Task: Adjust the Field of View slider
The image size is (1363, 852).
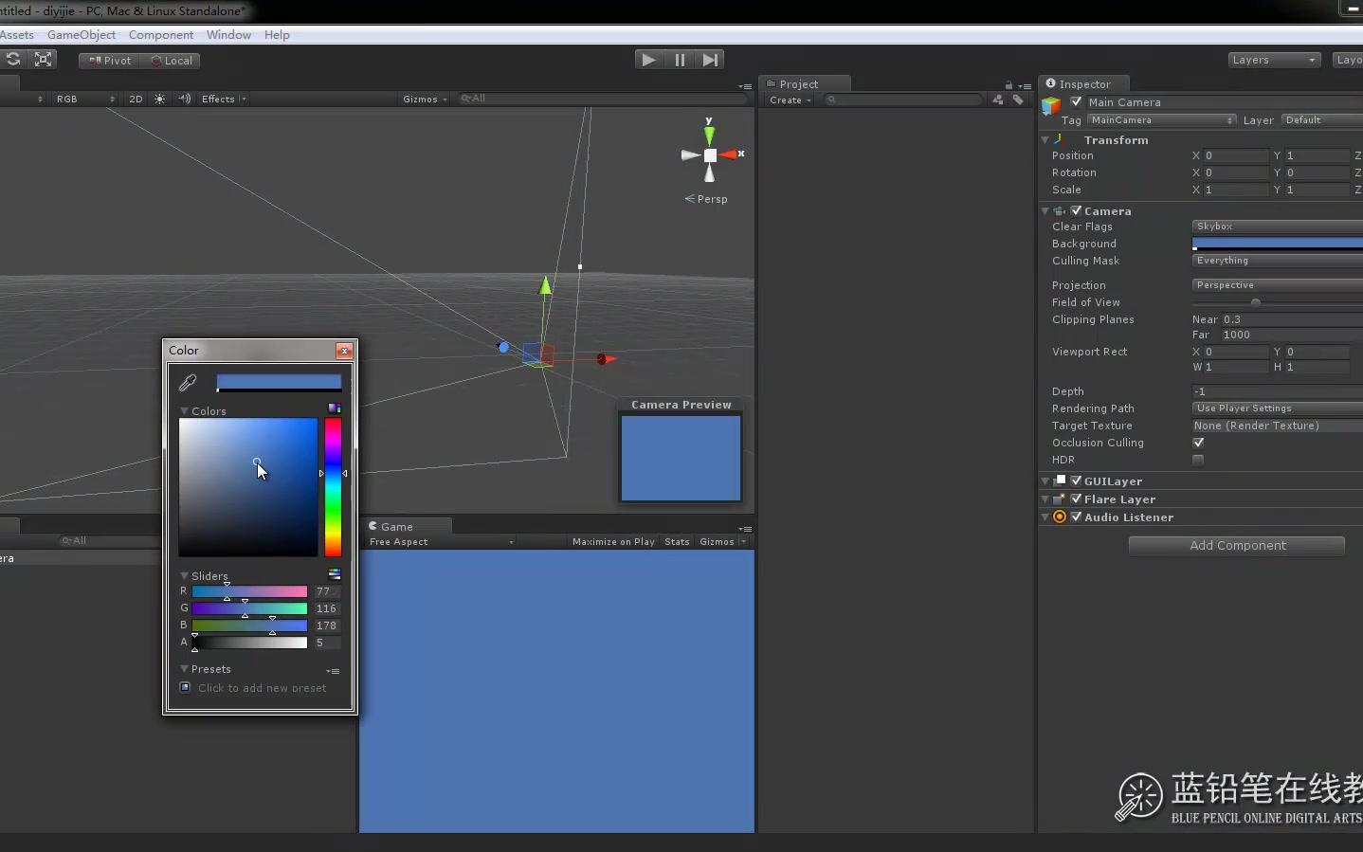Action: (x=1256, y=302)
